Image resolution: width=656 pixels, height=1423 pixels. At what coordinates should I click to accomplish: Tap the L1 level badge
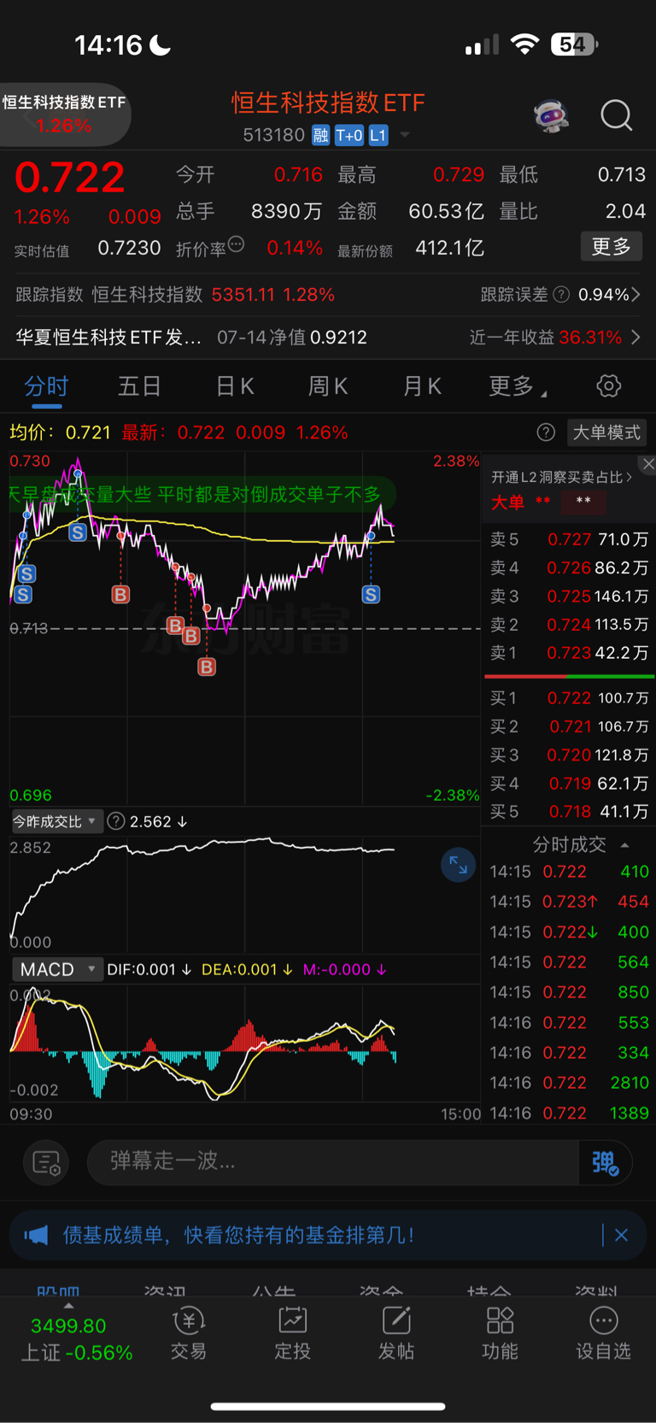(x=378, y=135)
